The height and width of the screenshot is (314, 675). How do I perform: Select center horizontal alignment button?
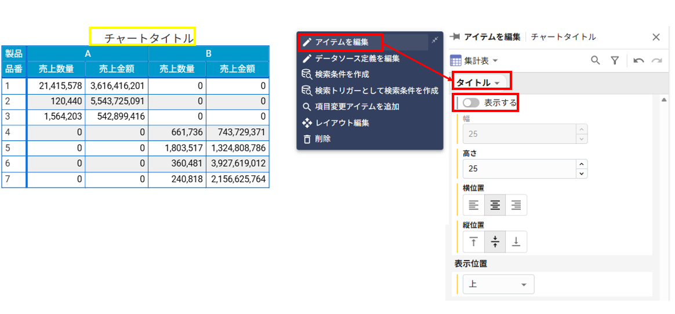[495, 205]
